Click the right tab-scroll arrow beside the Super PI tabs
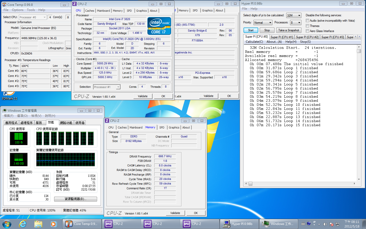366x229 pixels. [359, 37]
